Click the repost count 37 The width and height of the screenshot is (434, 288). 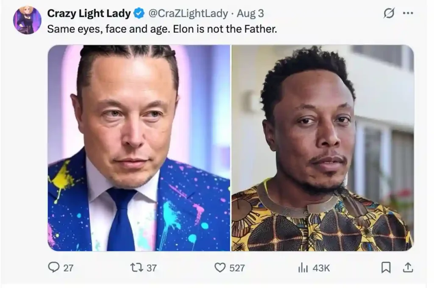tap(151, 268)
